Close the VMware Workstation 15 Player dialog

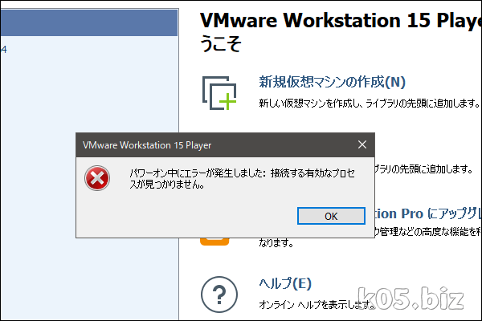[x=362, y=144]
